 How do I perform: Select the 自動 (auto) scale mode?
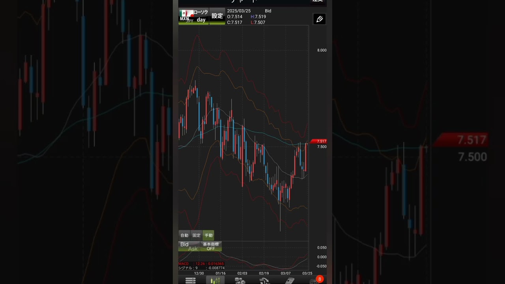pos(184,235)
